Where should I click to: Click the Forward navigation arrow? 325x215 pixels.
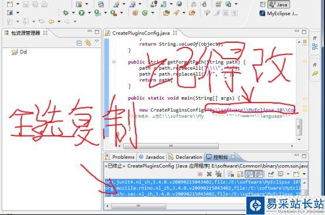[x=67, y=21]
